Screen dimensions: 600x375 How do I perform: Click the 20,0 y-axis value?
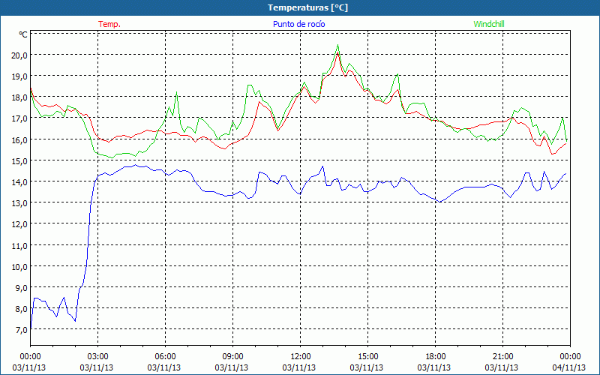[19, 55]
